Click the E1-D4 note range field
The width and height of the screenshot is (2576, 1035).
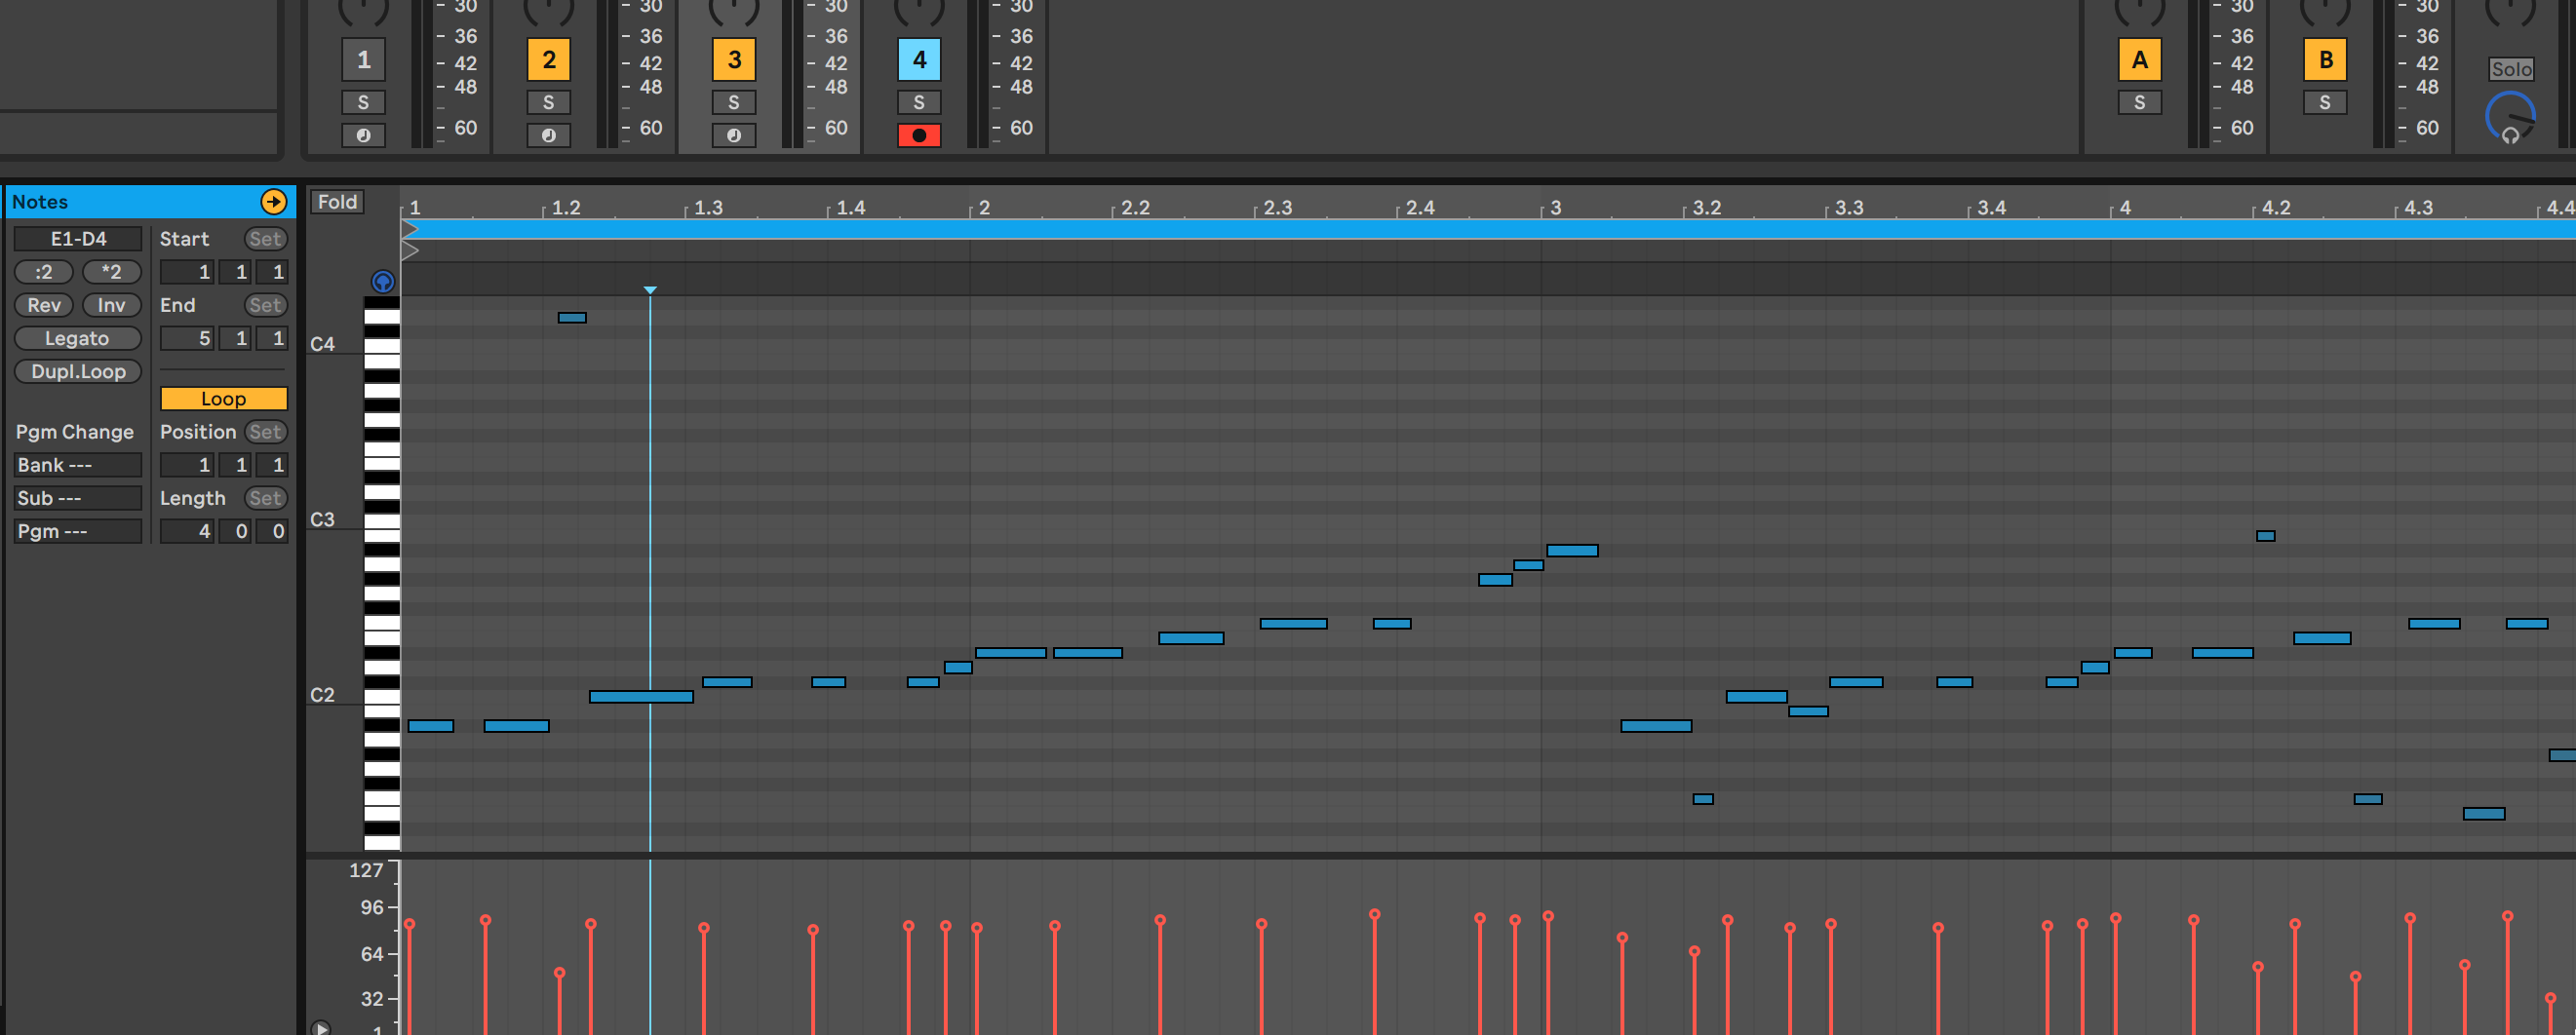click(78, 238)
